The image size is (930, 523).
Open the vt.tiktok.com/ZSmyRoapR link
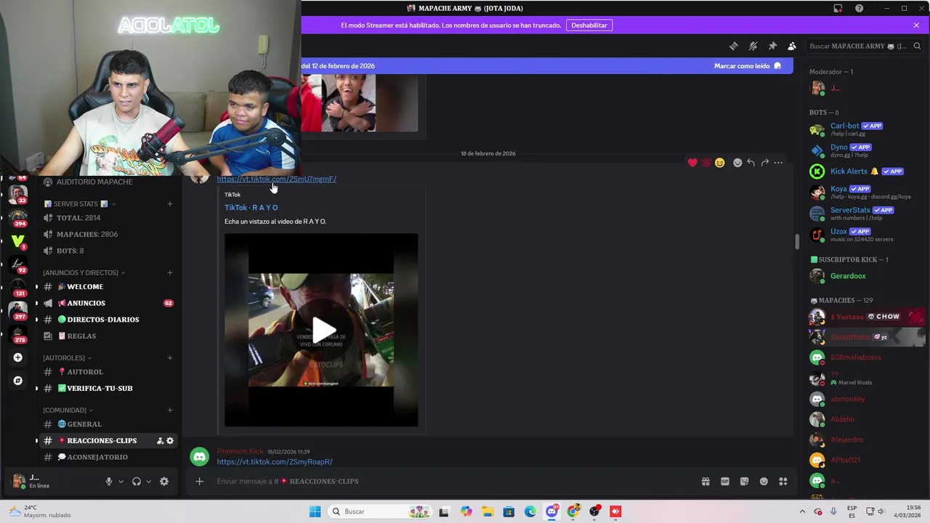pos(275,462)
